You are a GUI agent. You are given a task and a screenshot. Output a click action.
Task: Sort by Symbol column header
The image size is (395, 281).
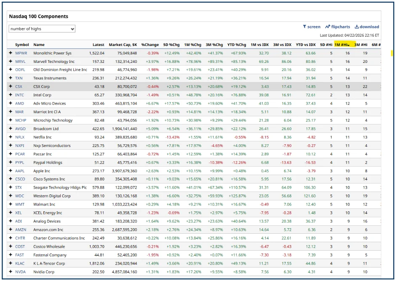click(x=22, y=45)
